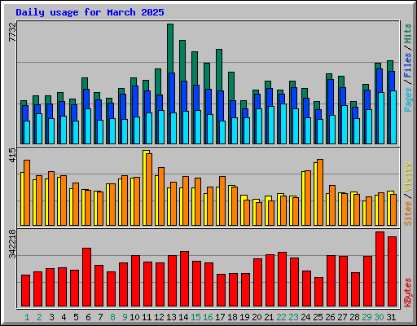Click day 19 on the x-axis
The height and width of the screenshot is (326, 417).
click(244, 317)
